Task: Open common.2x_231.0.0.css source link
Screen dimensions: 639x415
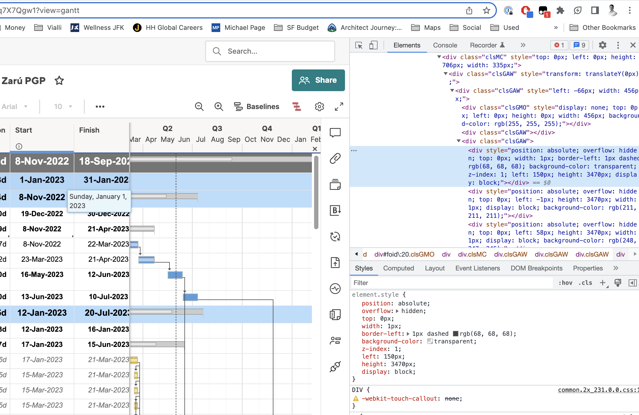Action: pos(598,390)
